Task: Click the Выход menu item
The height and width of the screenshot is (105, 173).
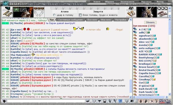Action: click(160, 2)
